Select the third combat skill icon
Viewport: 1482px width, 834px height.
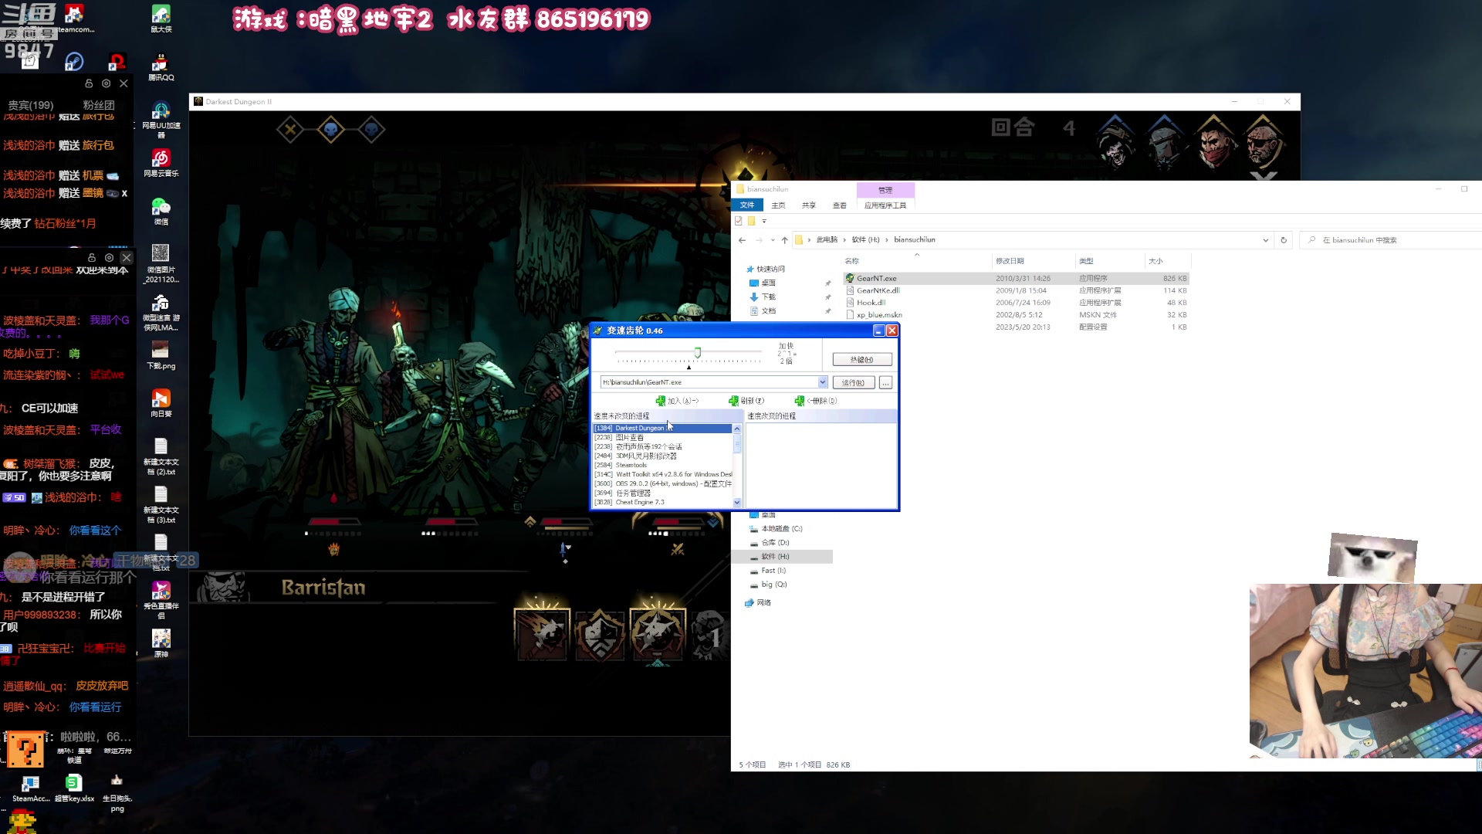657,633
